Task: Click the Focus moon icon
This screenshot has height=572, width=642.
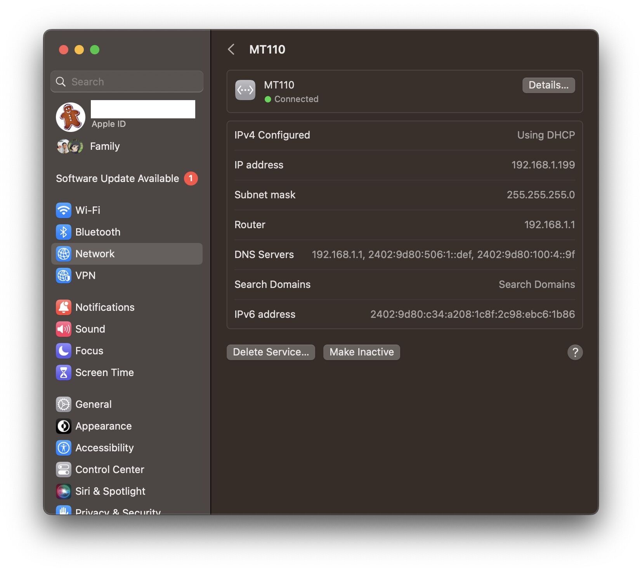Action: 64,351
